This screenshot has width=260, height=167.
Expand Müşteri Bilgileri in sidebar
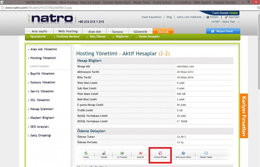point(42,118)
